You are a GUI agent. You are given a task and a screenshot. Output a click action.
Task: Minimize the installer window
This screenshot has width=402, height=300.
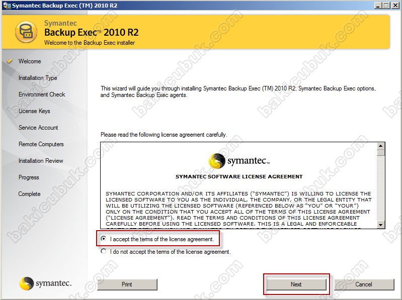[377, 6]
